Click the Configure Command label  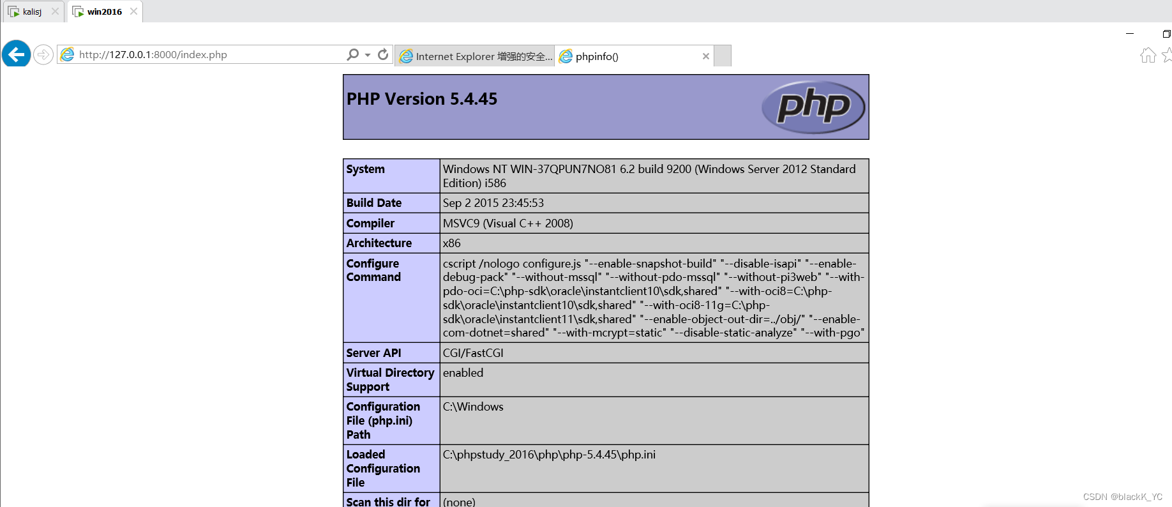[373, 270]
